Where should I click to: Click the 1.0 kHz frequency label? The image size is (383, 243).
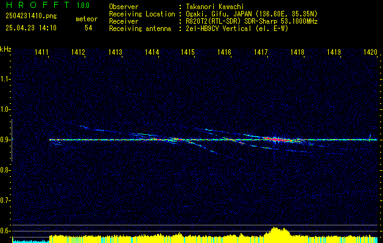coord(5,109)
